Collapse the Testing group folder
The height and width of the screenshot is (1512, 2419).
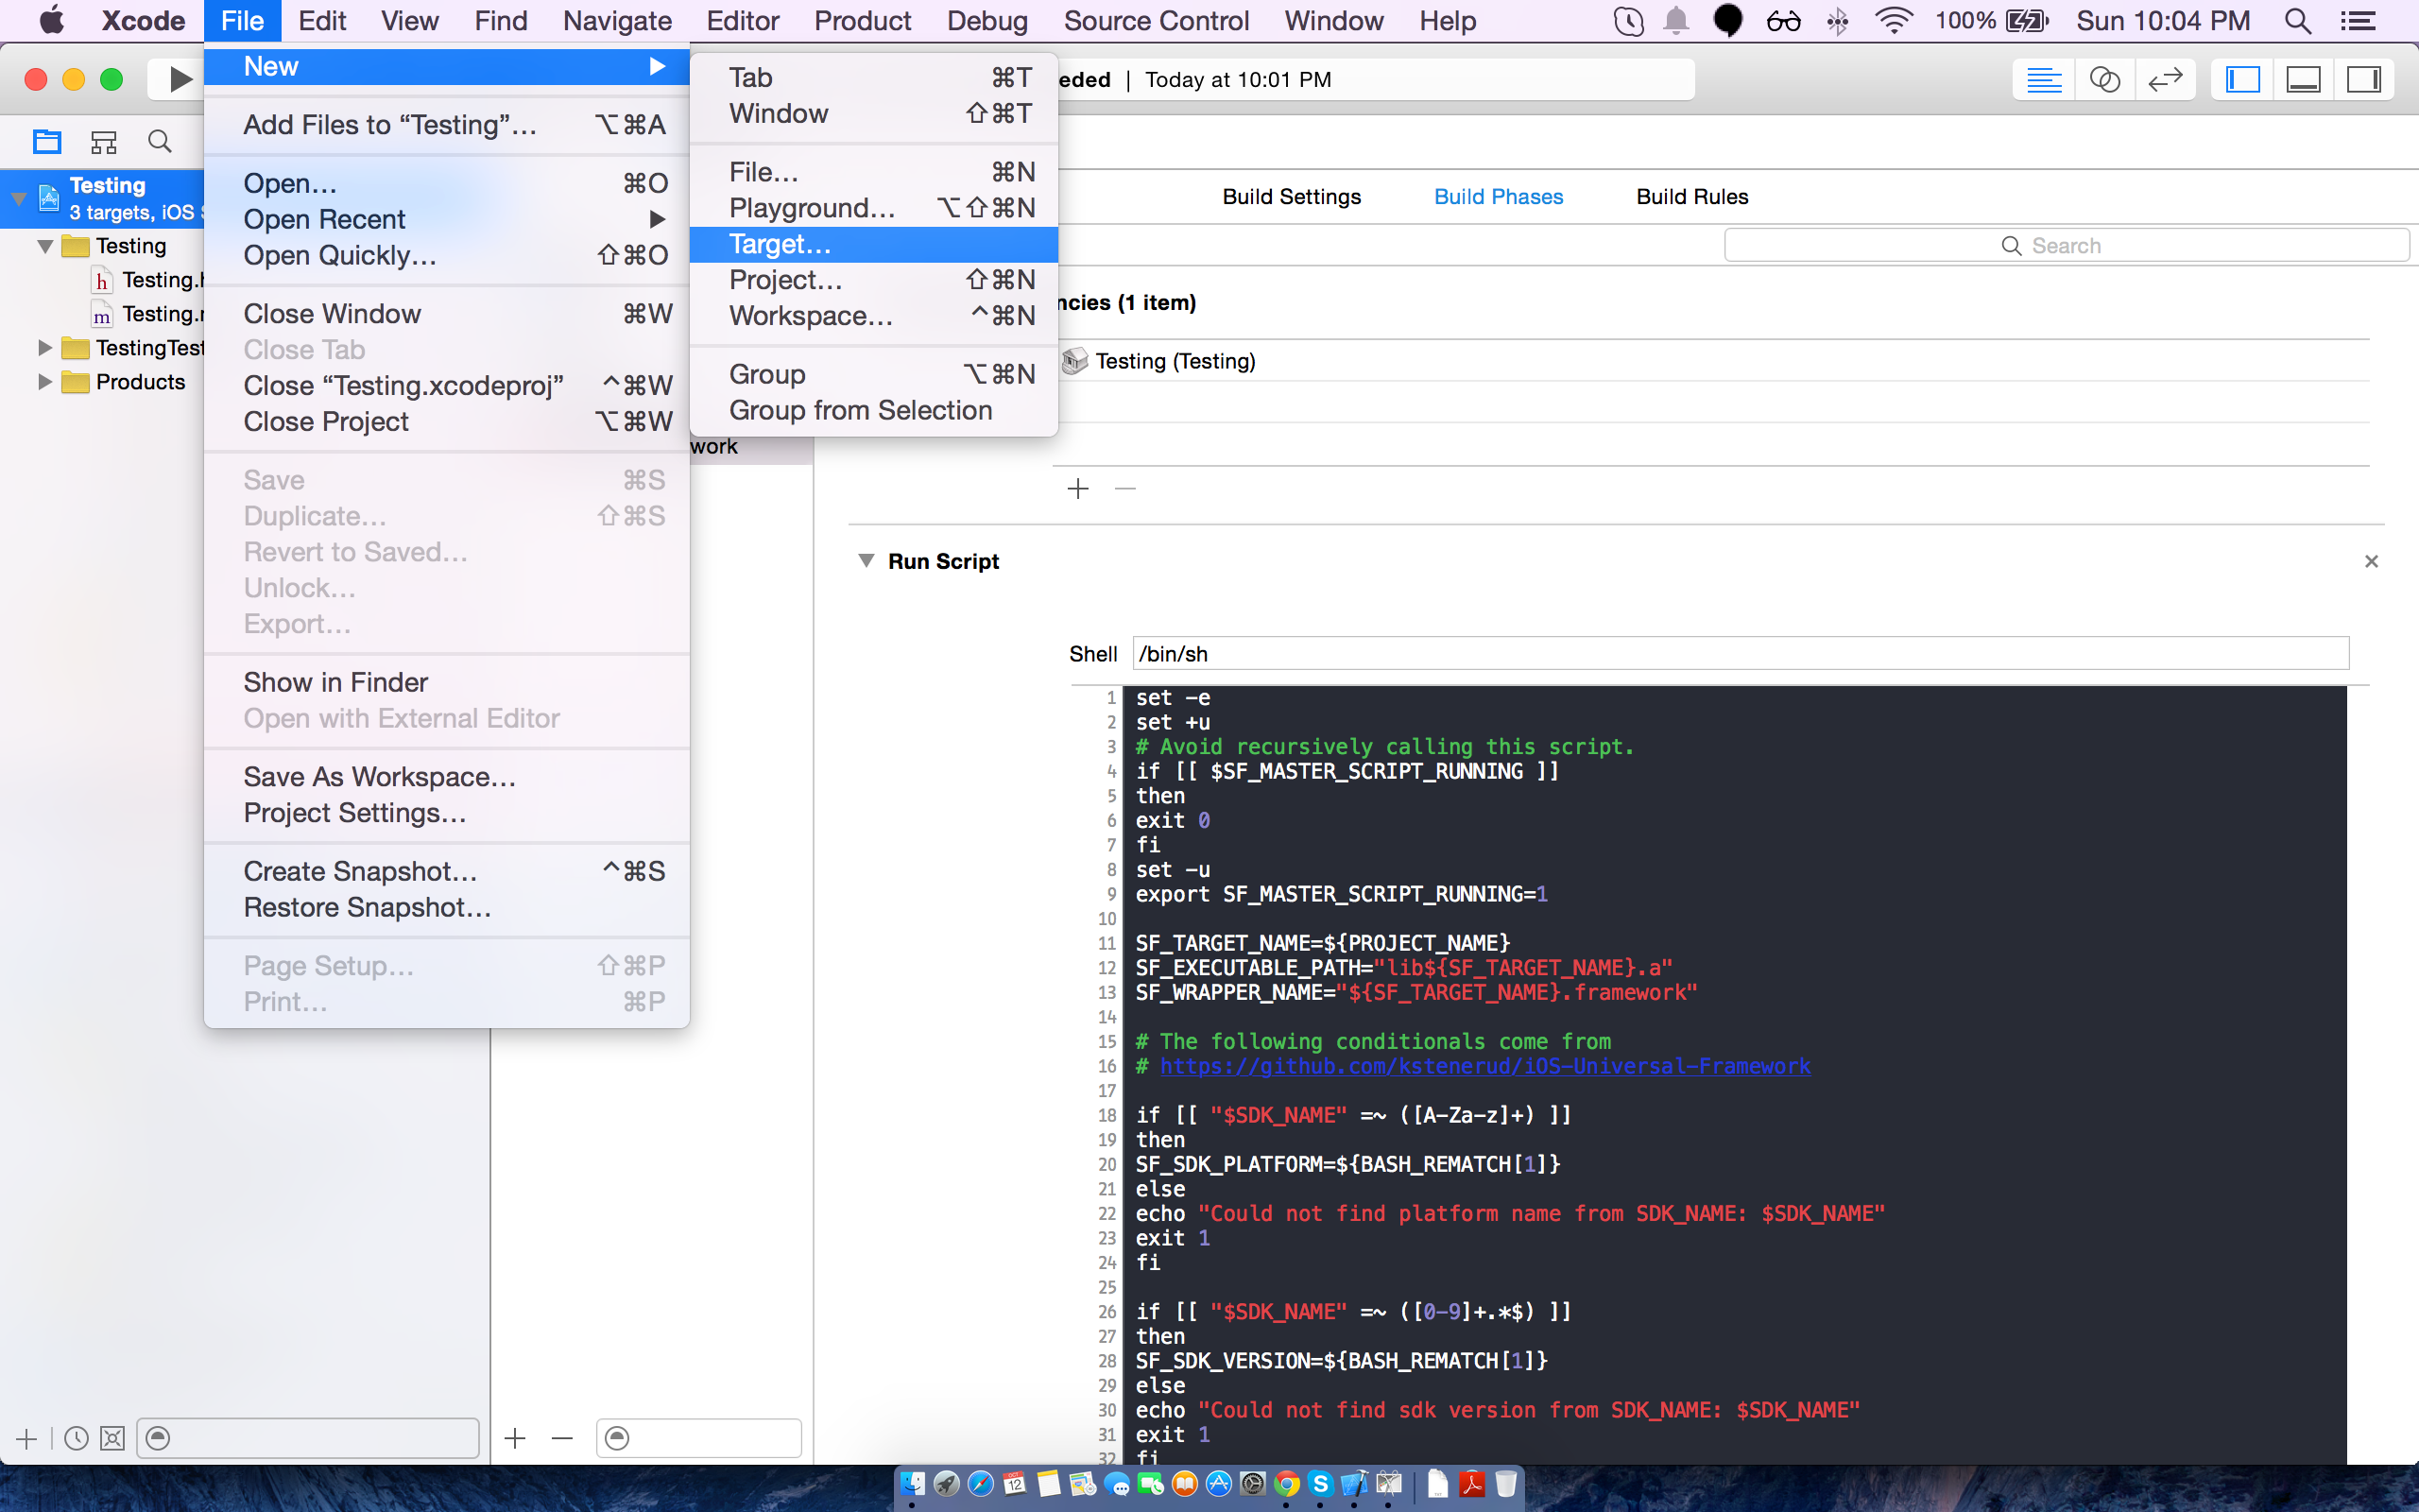pyautogui.click(x=45, y=246)
